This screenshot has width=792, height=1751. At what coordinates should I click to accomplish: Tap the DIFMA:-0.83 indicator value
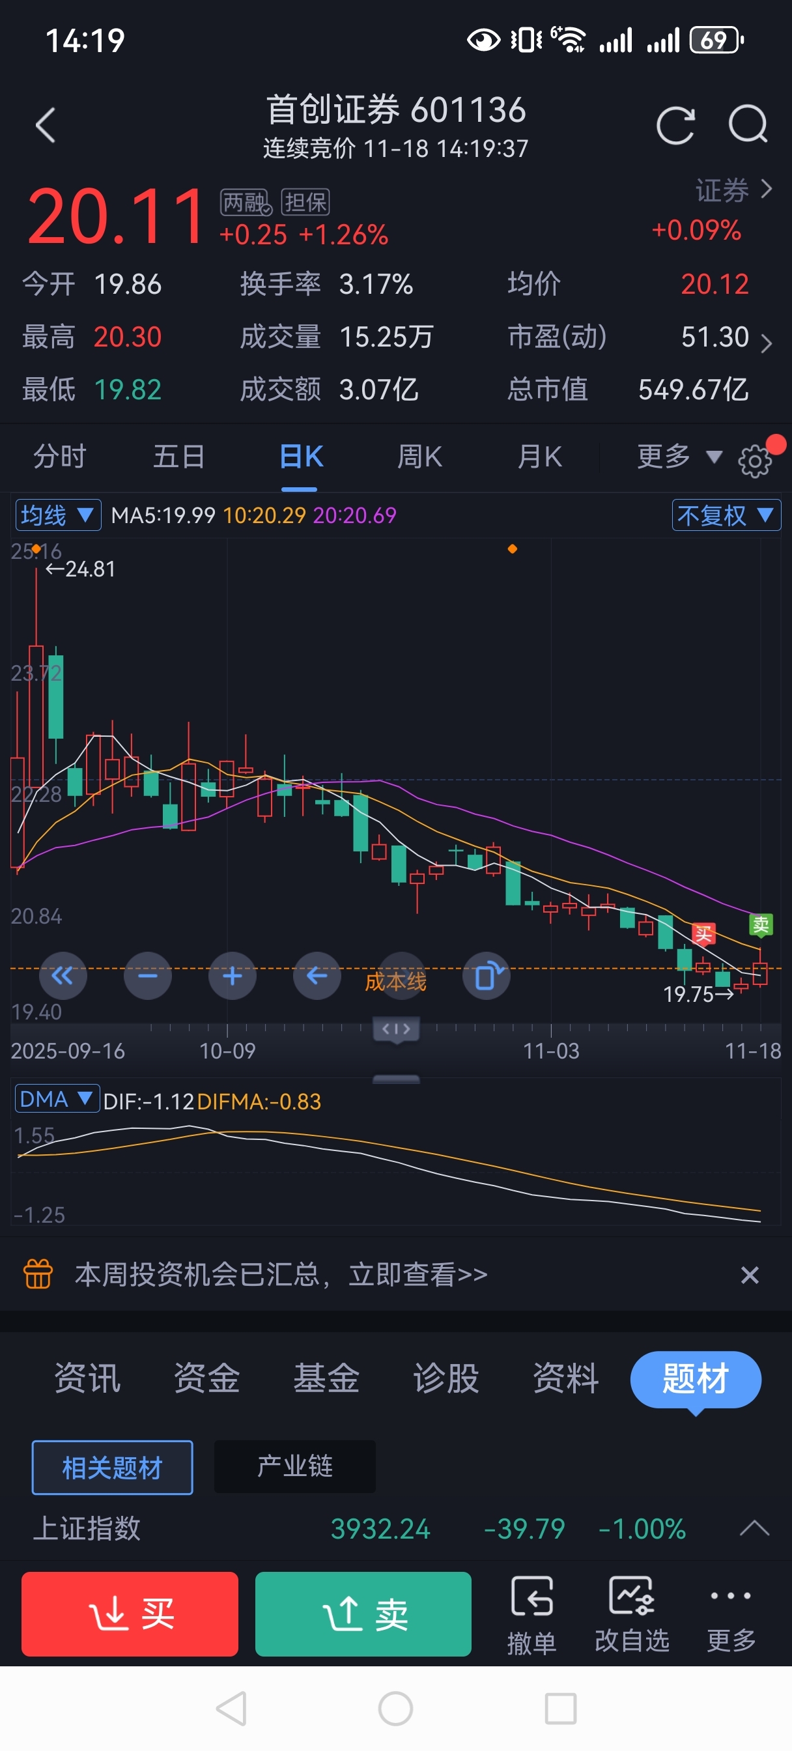pyautogui.click(x=259, y=1101)
